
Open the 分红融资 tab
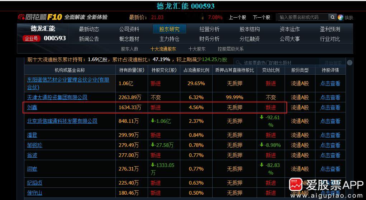249,39
